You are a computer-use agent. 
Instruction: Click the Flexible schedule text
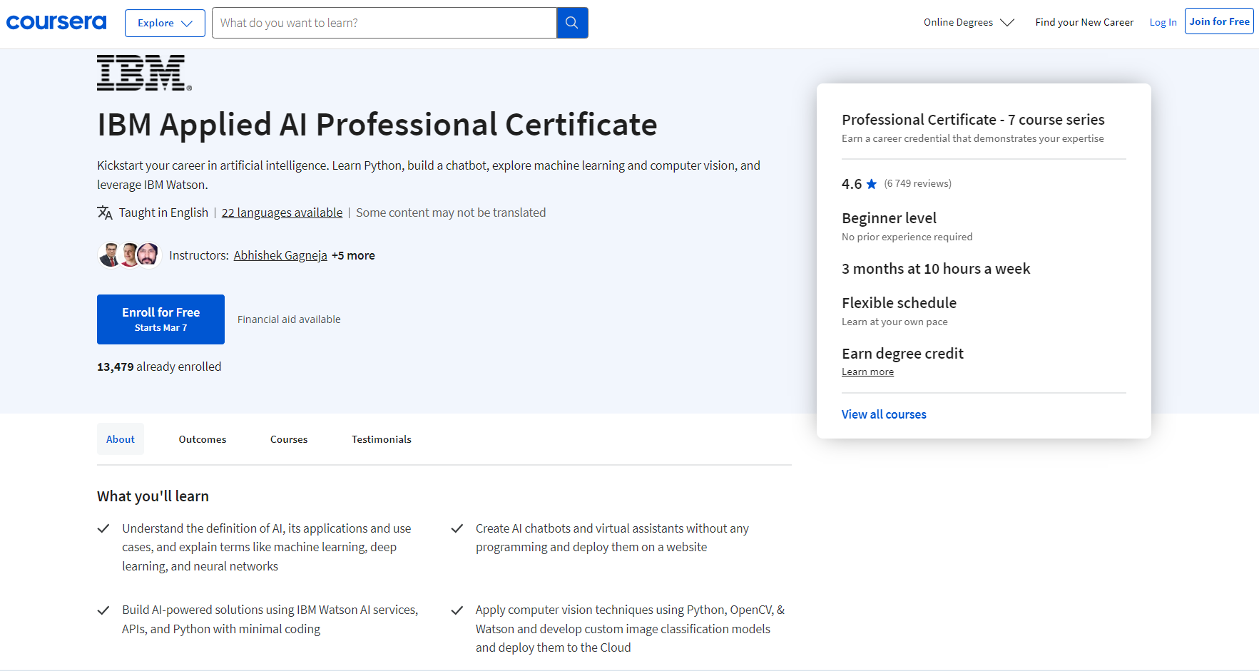899,303
